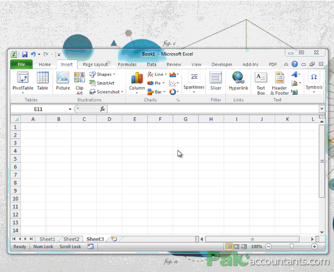Expand the formula bar
334x272 pixels.
coord(322,109)
